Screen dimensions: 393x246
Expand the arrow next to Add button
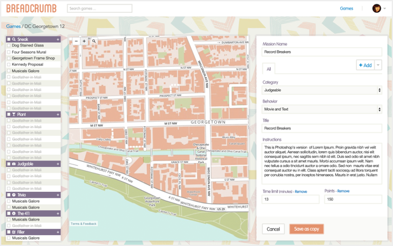click(378, 65)
